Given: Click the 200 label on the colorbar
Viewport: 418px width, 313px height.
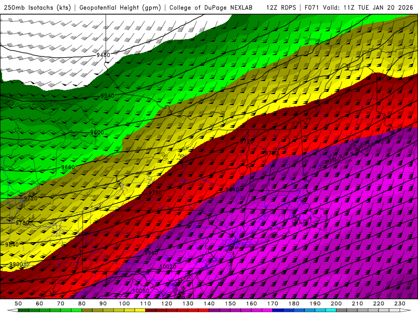Looking at the screenshot, I should (336, 304).
